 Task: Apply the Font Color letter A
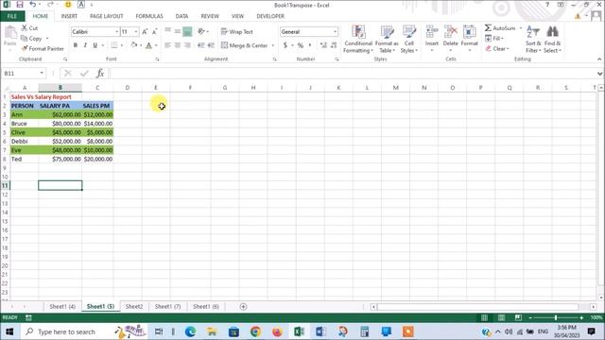click(x=149, y=45)
